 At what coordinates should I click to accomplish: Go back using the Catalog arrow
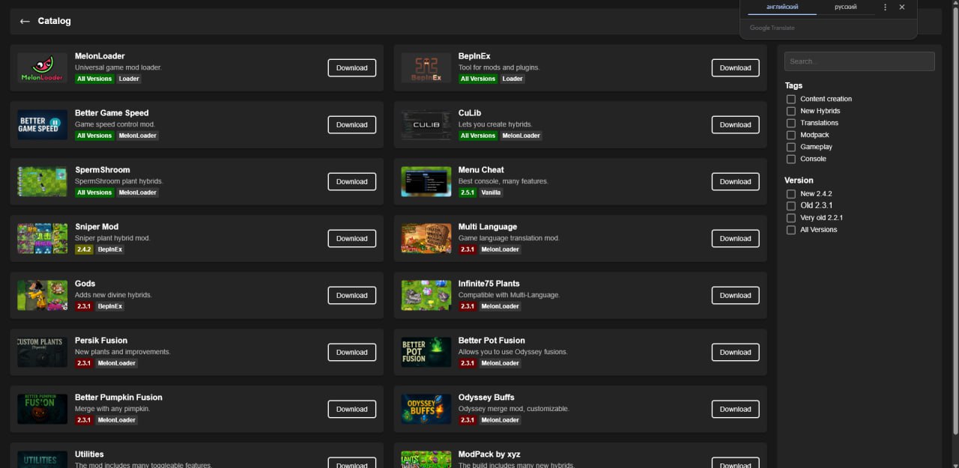pos(25,21)
